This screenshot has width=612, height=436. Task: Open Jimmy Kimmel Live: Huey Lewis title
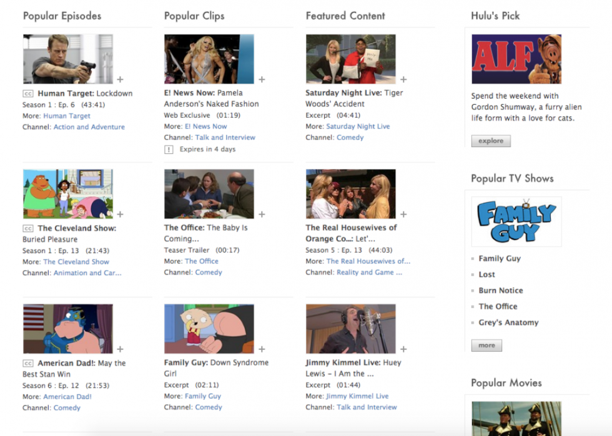coord(353,368)
